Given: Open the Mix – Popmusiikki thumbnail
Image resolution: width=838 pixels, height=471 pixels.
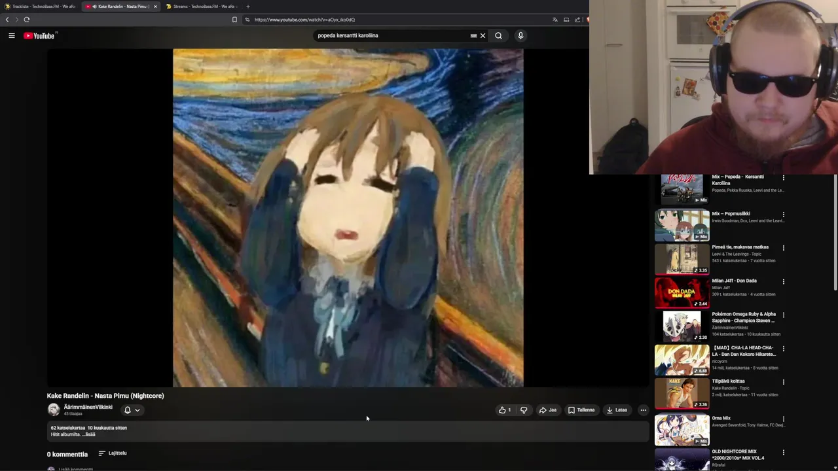Looking at the screenshot, I should coord(682,226).
